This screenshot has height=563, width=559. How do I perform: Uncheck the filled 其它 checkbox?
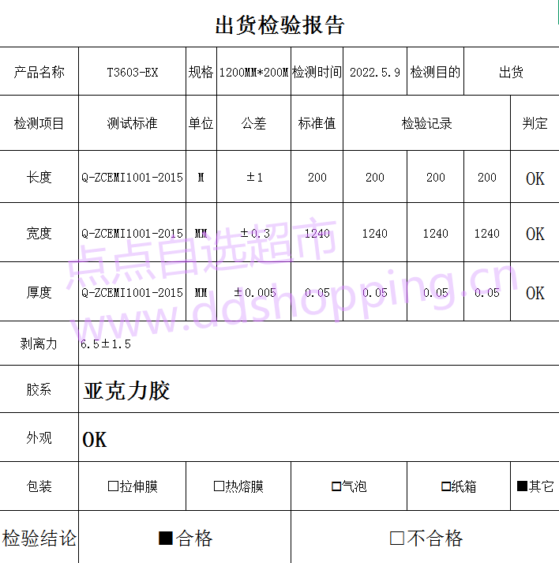point(522,486)
